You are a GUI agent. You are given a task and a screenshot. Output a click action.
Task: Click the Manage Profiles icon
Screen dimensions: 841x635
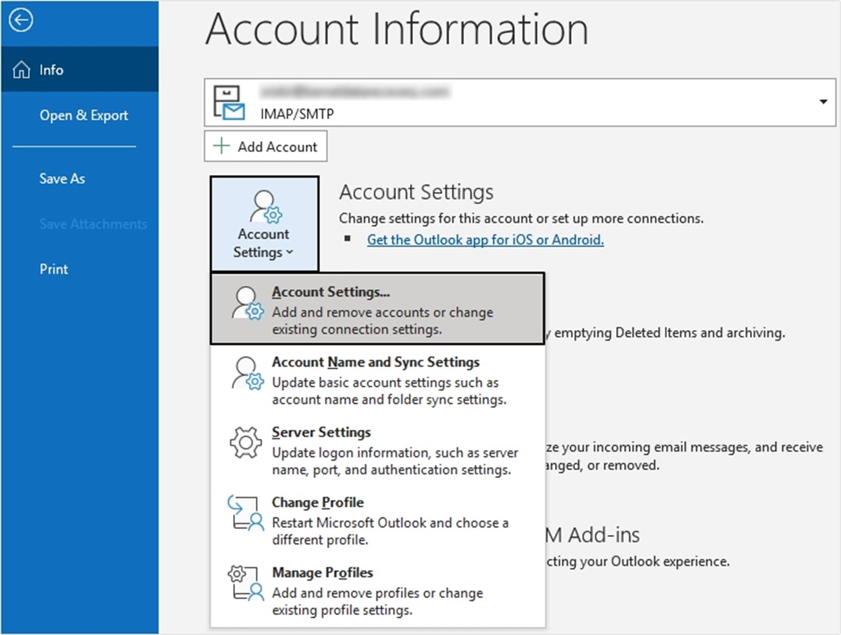(x=246, y=583)
